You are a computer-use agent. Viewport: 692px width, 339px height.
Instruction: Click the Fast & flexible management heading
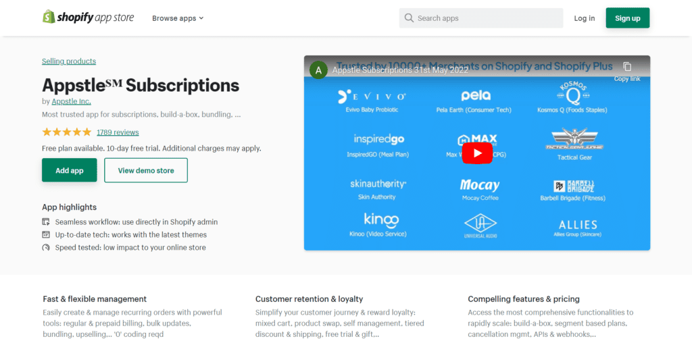coord(95,299)
